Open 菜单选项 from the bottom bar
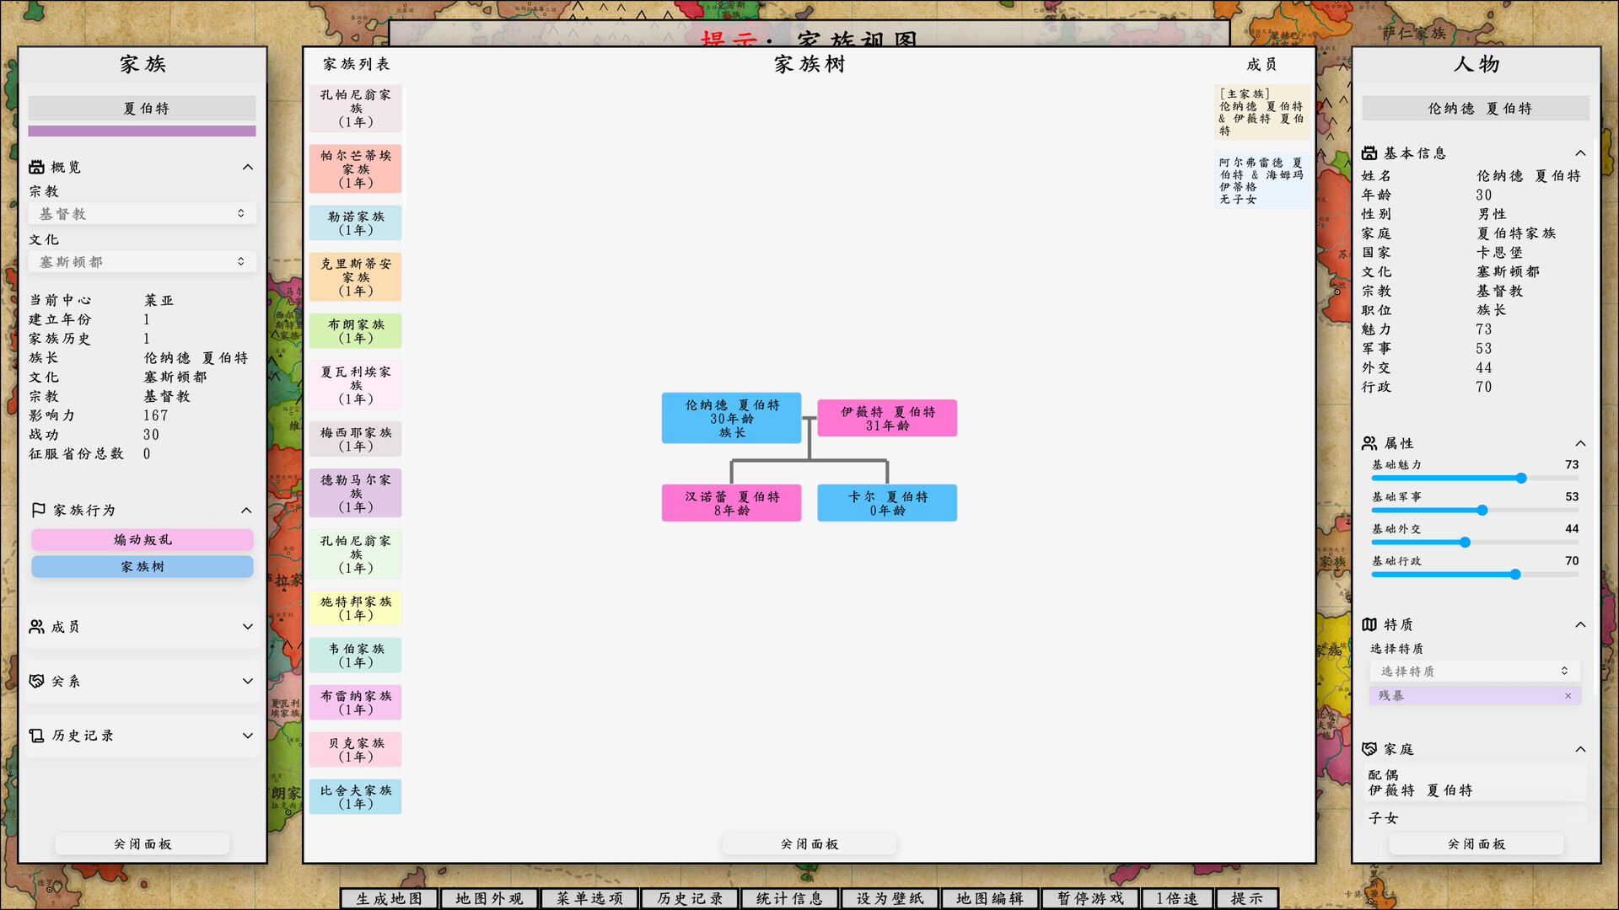 589,898
